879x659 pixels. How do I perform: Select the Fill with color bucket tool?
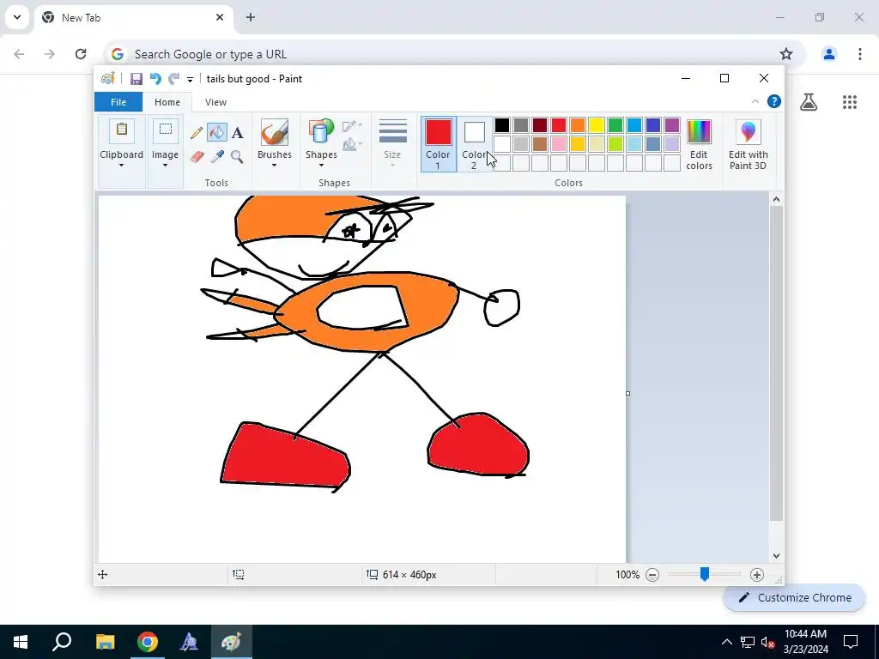click(x=217, y=133)
